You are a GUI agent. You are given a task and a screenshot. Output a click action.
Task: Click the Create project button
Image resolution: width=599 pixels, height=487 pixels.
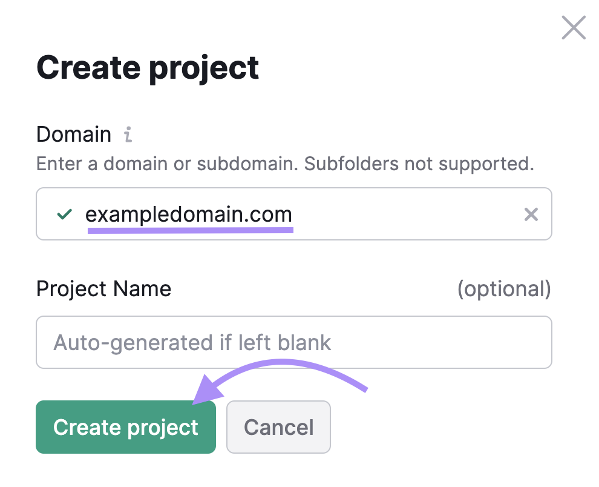point(125,427)
